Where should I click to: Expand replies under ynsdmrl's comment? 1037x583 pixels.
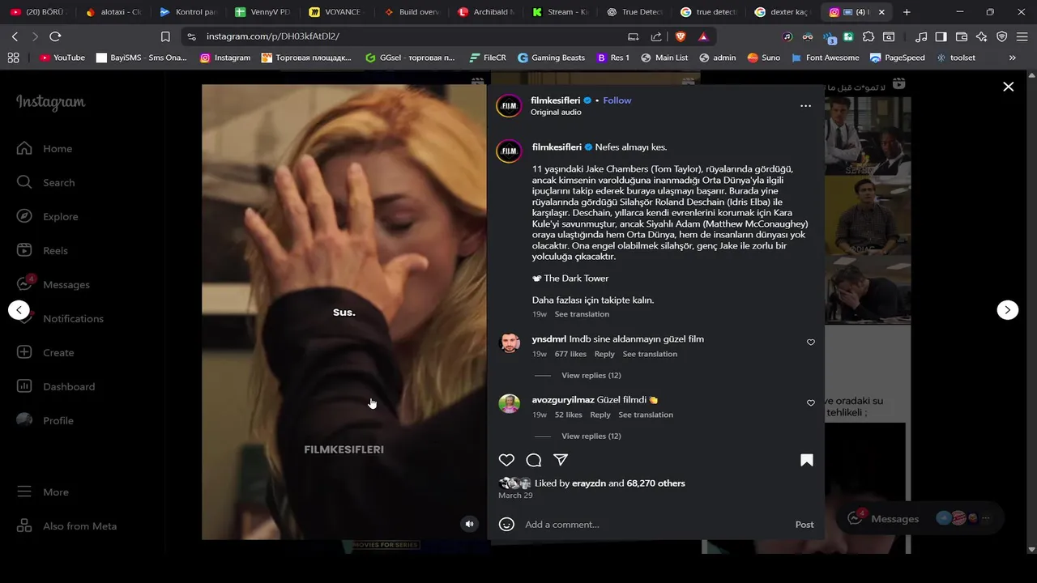coord(591,375)
